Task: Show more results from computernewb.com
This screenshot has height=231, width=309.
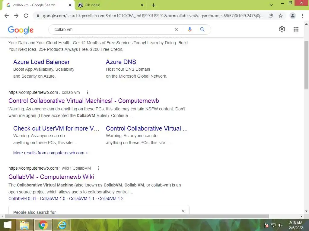Action: 50,153
